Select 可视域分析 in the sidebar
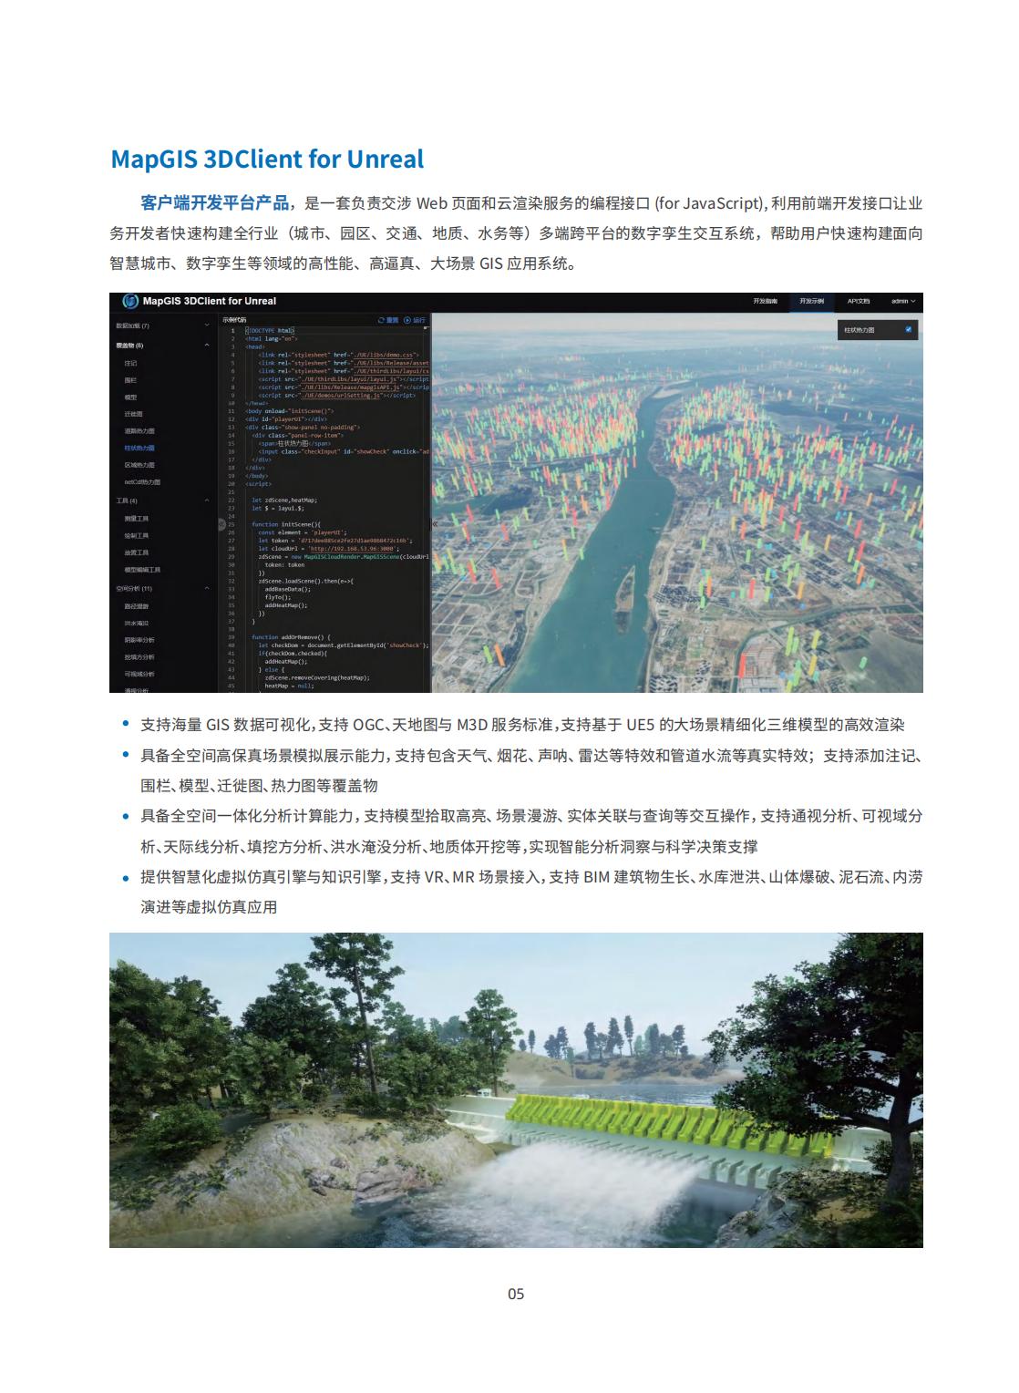The height and width of the screenshot is (1393, 1019). pyautogui.click(x=139, y=675)
